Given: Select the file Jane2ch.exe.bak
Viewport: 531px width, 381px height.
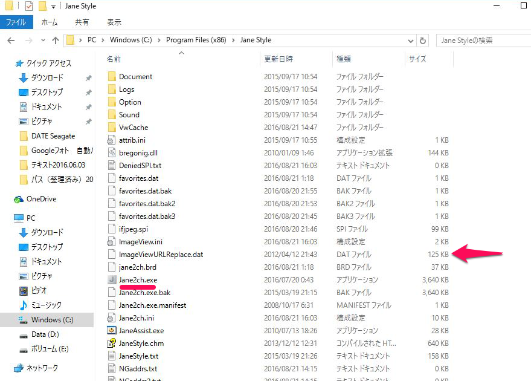Looking at the screenshot, I should tap(144, 293).
